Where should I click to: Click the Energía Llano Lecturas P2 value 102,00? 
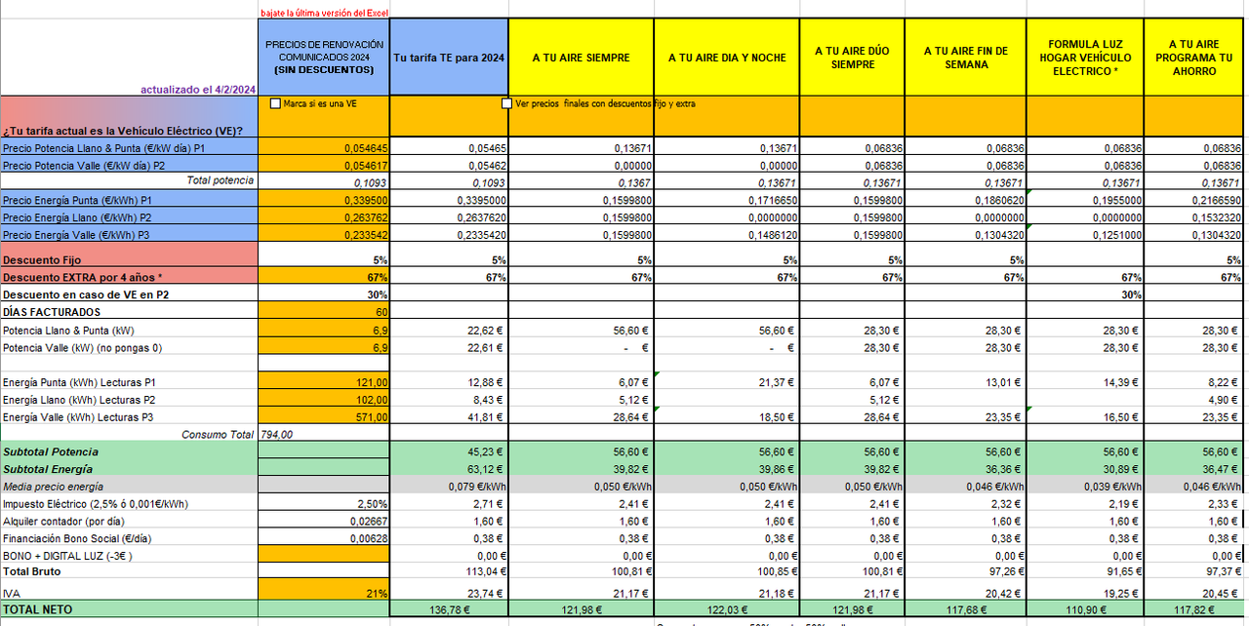(324, 400)
